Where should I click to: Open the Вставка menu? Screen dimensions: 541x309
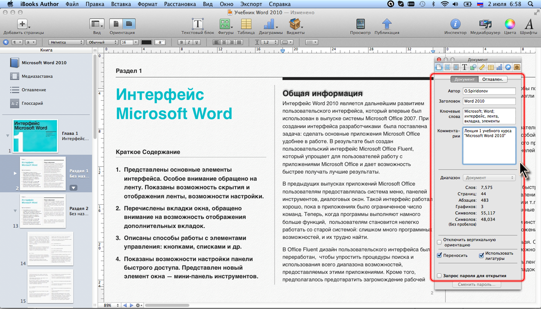pos(121,4)
